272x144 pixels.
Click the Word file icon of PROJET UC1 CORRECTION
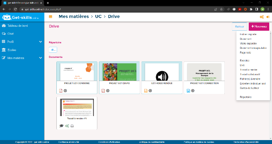pos(188,90)
